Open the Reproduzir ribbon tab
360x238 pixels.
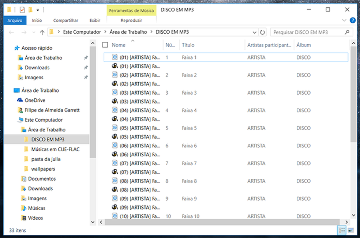[131, 20]
